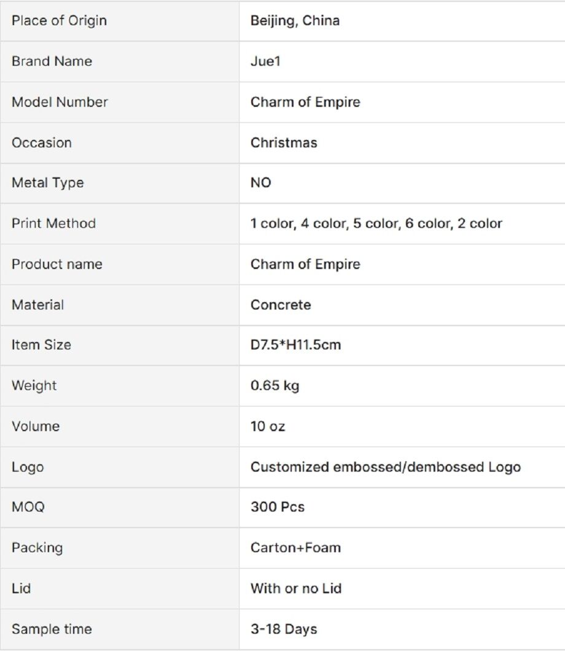The image size is (565, 651).
Task: Click the Product name label
Action: pyautogui.click(x=56, y=264)
